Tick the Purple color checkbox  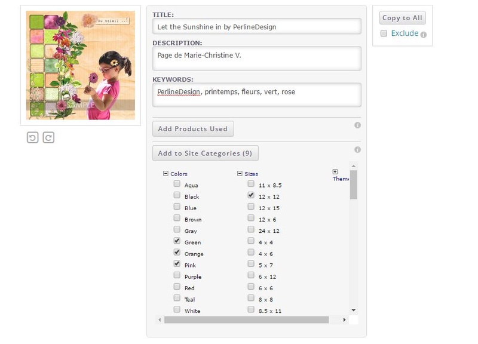(x=177, y=275)
